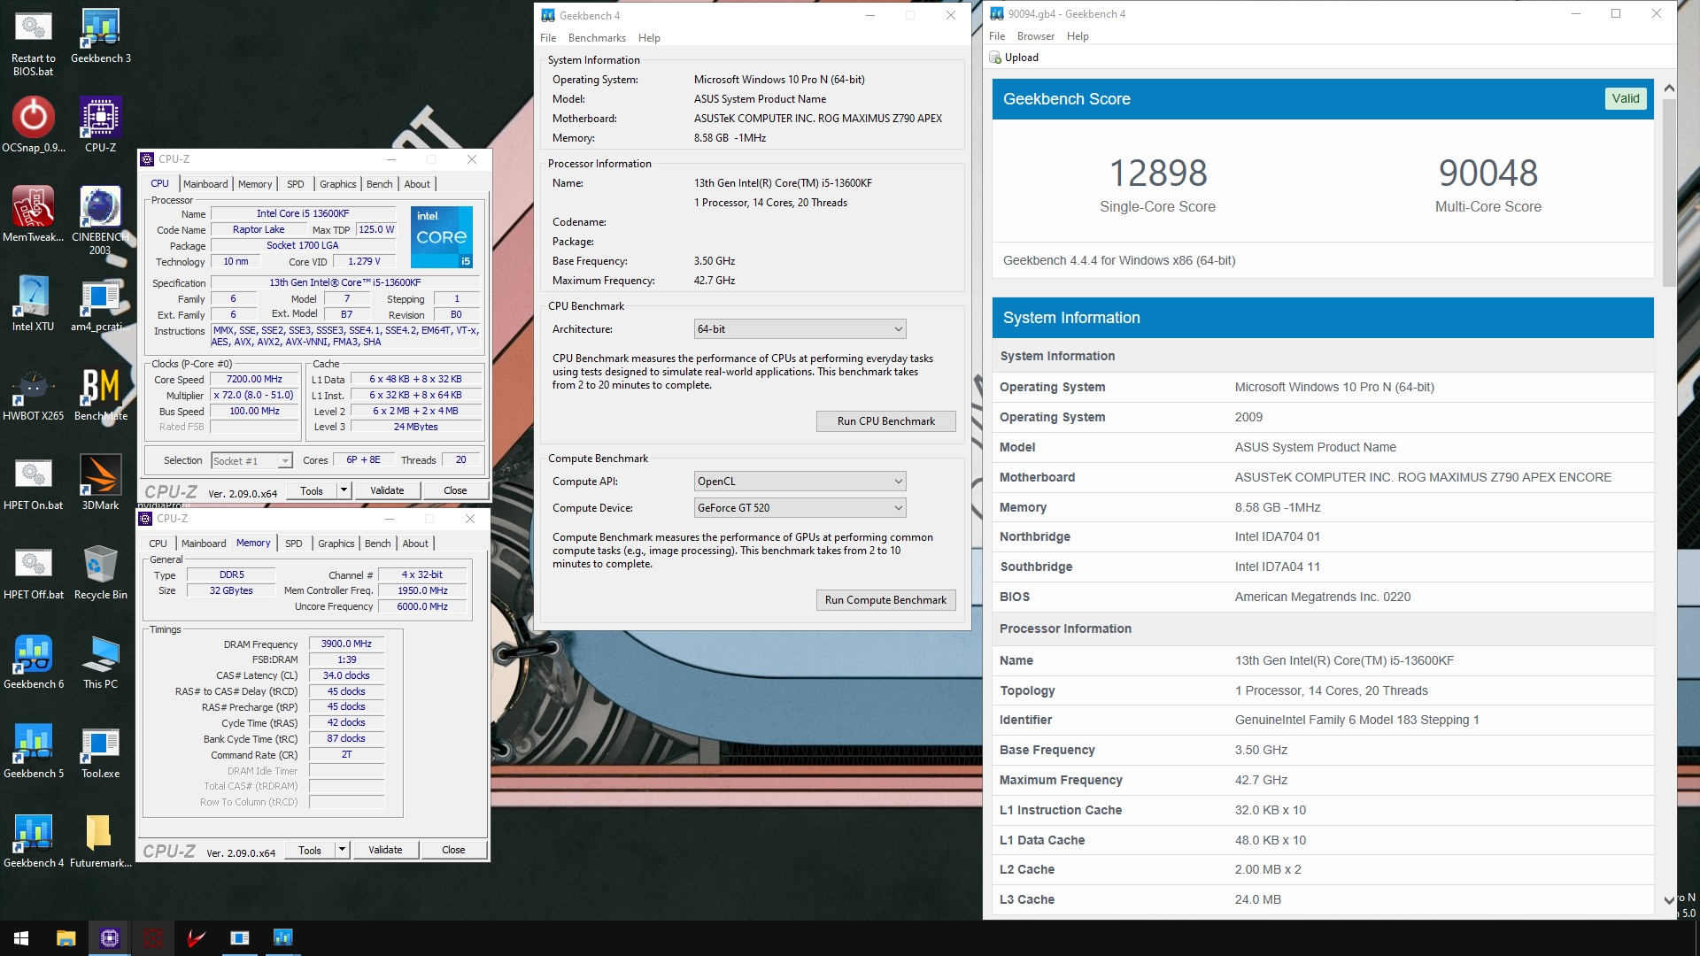Expand Tools dropdown arrow in lower CPU-Z
This screenshot has height=956, width=1700.
342,850
